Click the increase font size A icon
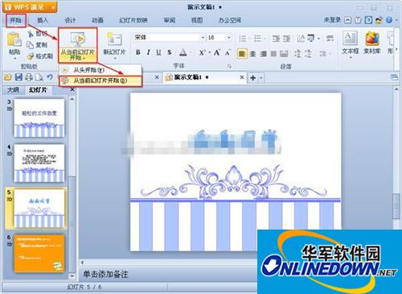Viewport: 402px width, 294px height. pyautogui.click(x=216, y=52)
